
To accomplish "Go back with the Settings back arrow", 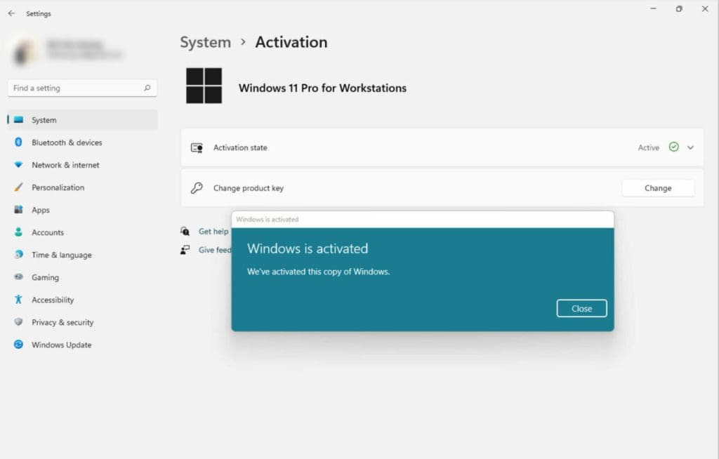I will [11, 13].
